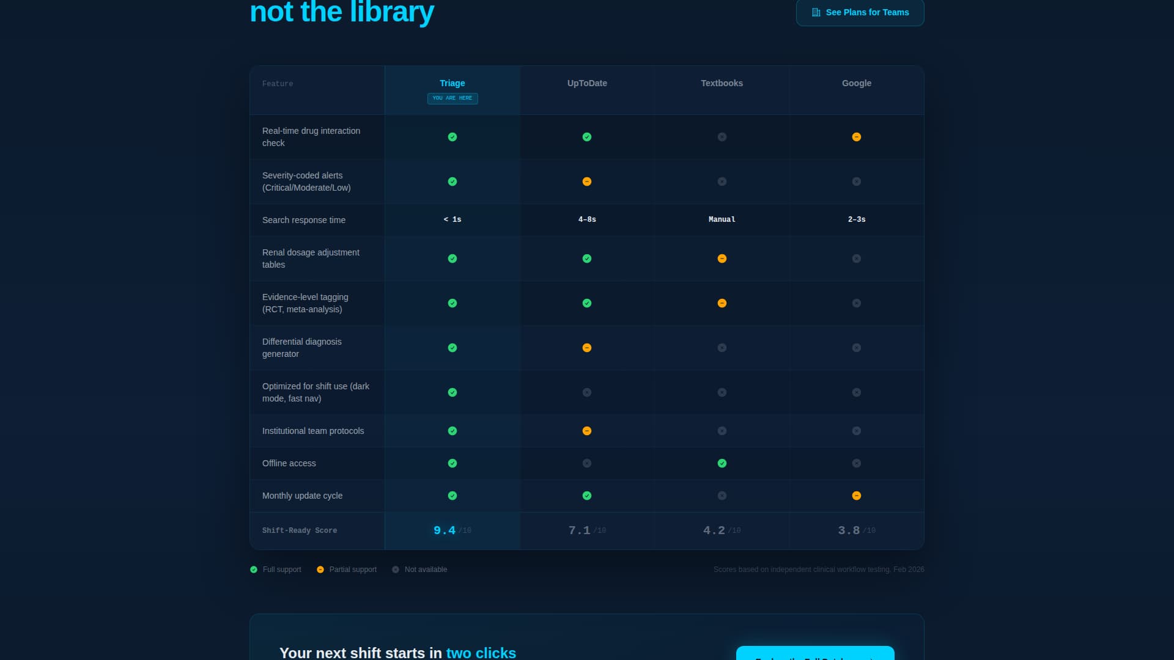Click UpToDate's partial icon for Institutional team protocols
The image size is (1174, 660).
587,431
